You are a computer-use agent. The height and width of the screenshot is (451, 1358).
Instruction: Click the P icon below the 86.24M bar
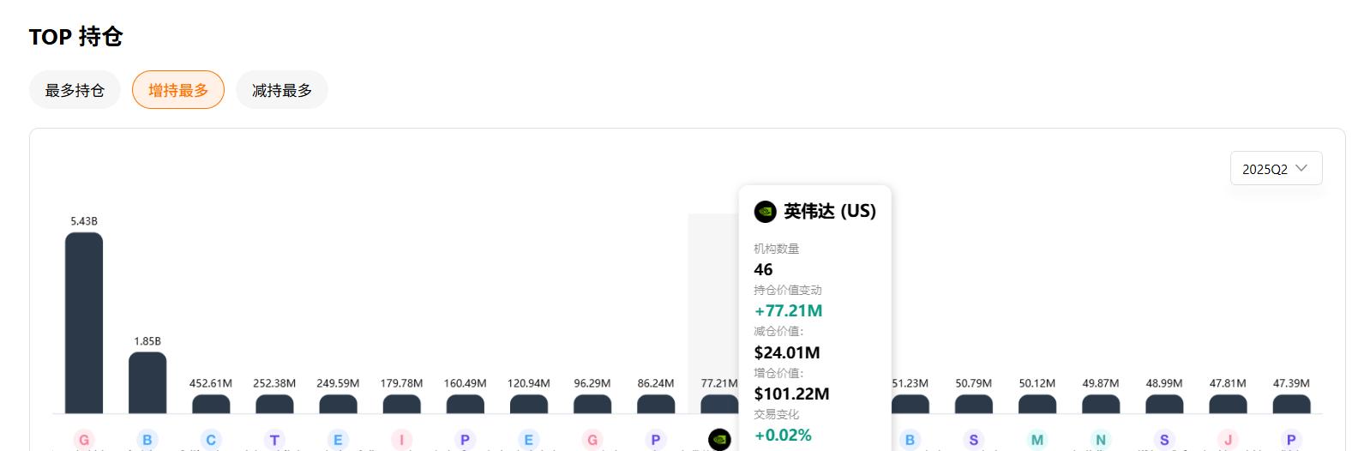point(656,440)
